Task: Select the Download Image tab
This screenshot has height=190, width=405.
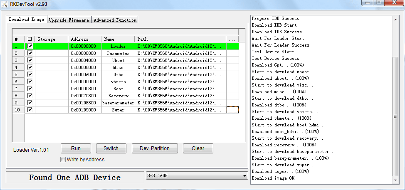Action: [26, 20]
